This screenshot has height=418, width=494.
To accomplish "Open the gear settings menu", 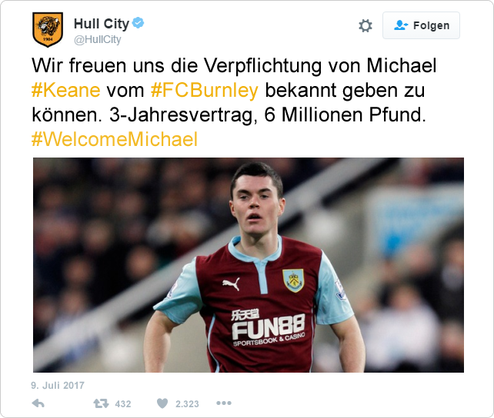I will tap(365, 26).
